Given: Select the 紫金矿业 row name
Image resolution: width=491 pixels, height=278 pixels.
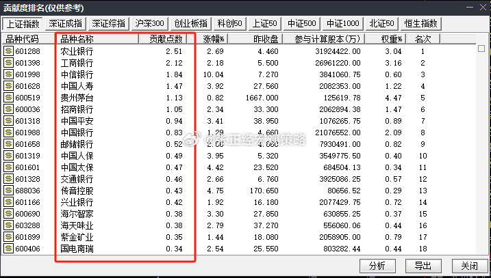Looking at the screenshot, I should 77,237.
